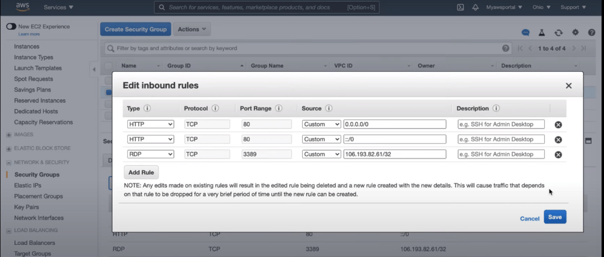604x257 pixels.
Task: Toggle the New EC2 Experience switch
Action: tap(11, 26)
